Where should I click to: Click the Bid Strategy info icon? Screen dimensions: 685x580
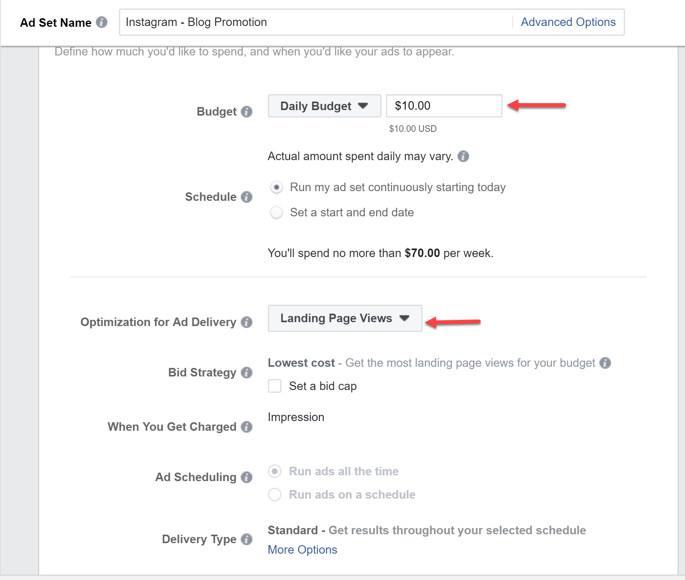pos(247,373)
